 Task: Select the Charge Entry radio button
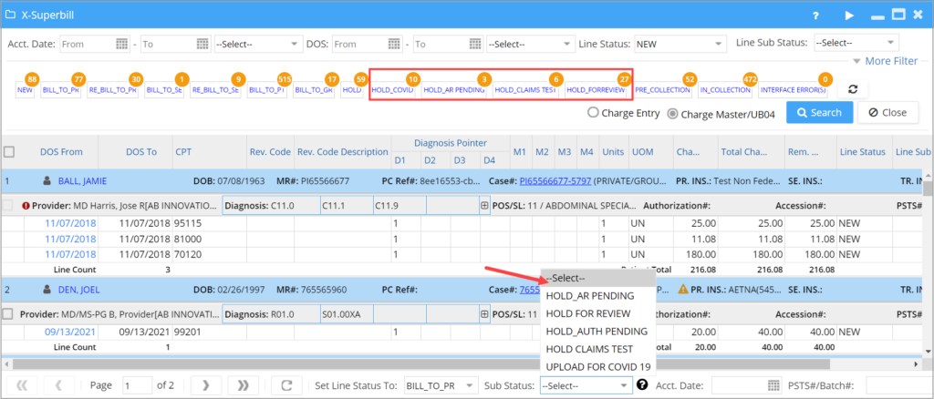point(594,113)
